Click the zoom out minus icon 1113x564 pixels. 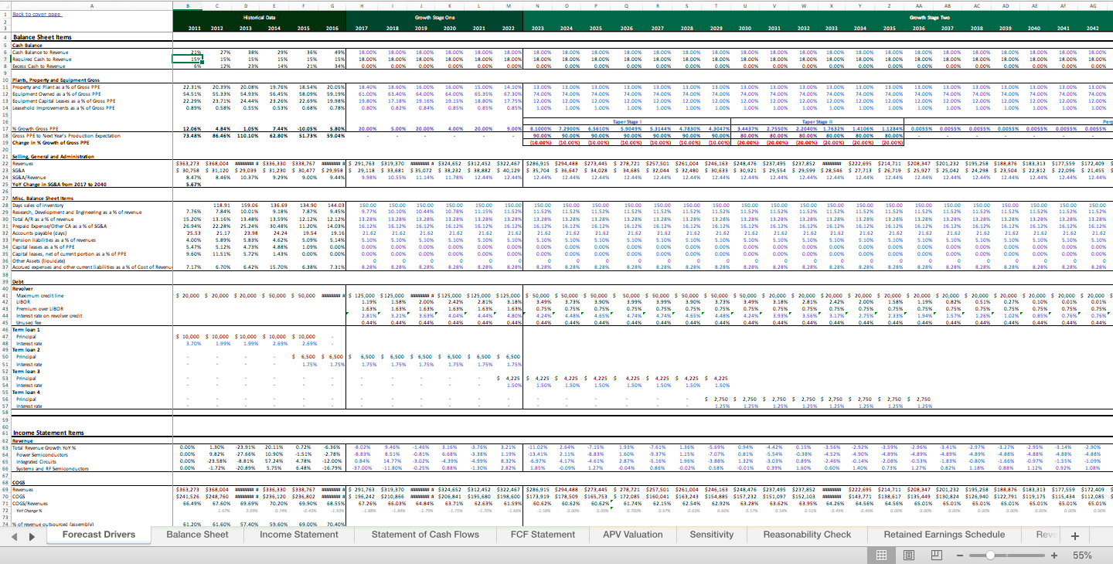pyautogui.click(x=959, y=556)
